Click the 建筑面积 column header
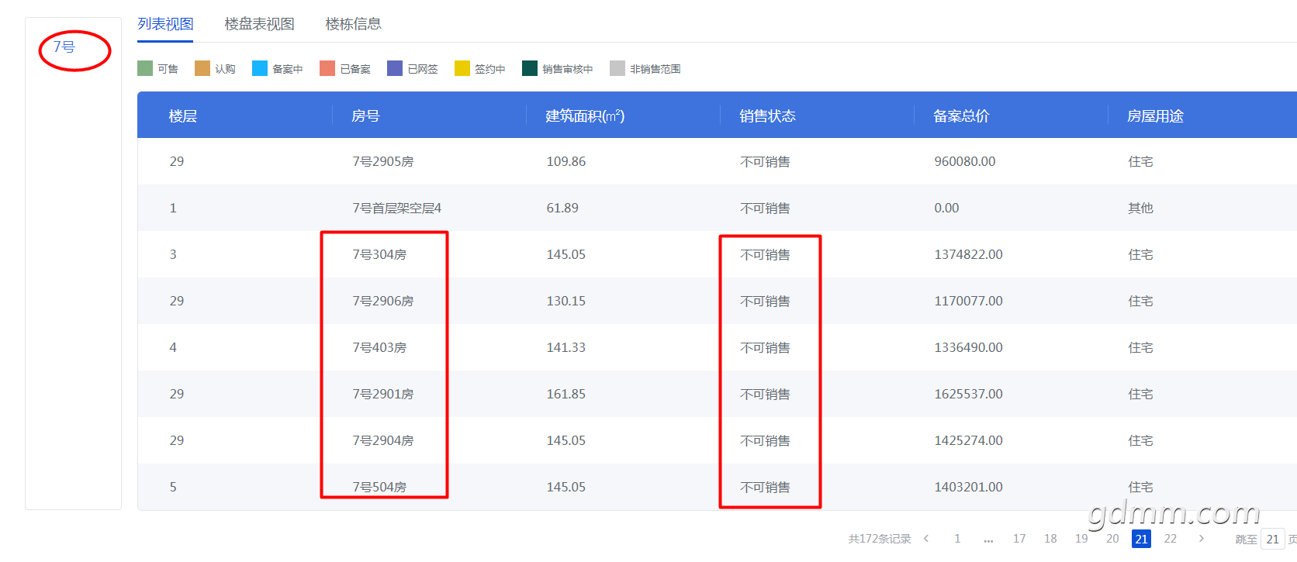This screenshot has height=562, width=1297. click(x=585, y=116)
